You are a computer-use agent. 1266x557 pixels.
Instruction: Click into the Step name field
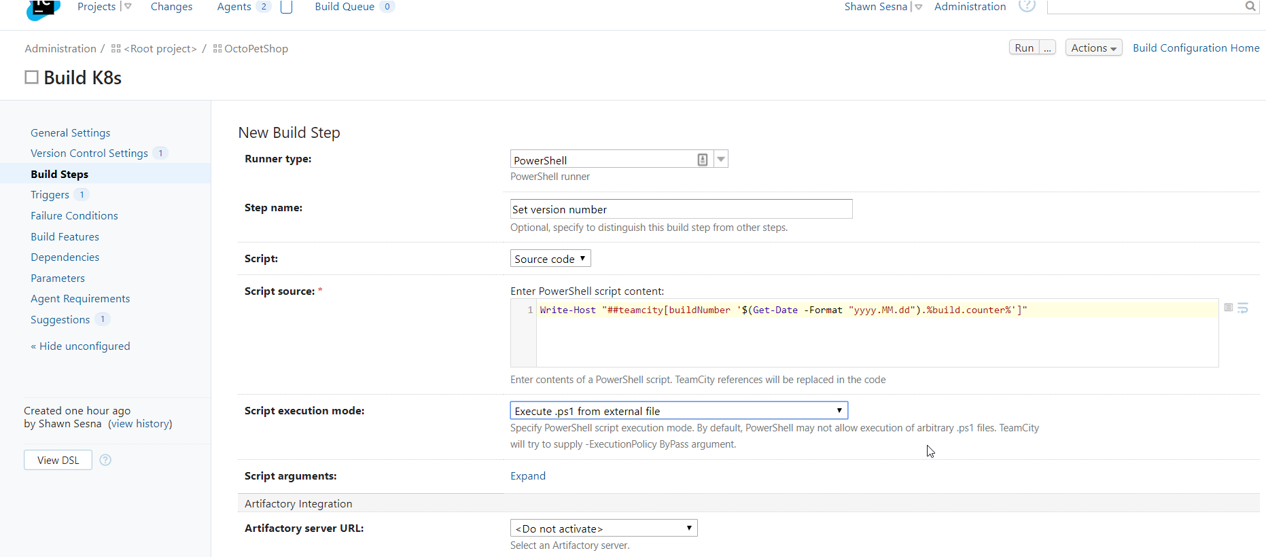click(680, 209)
